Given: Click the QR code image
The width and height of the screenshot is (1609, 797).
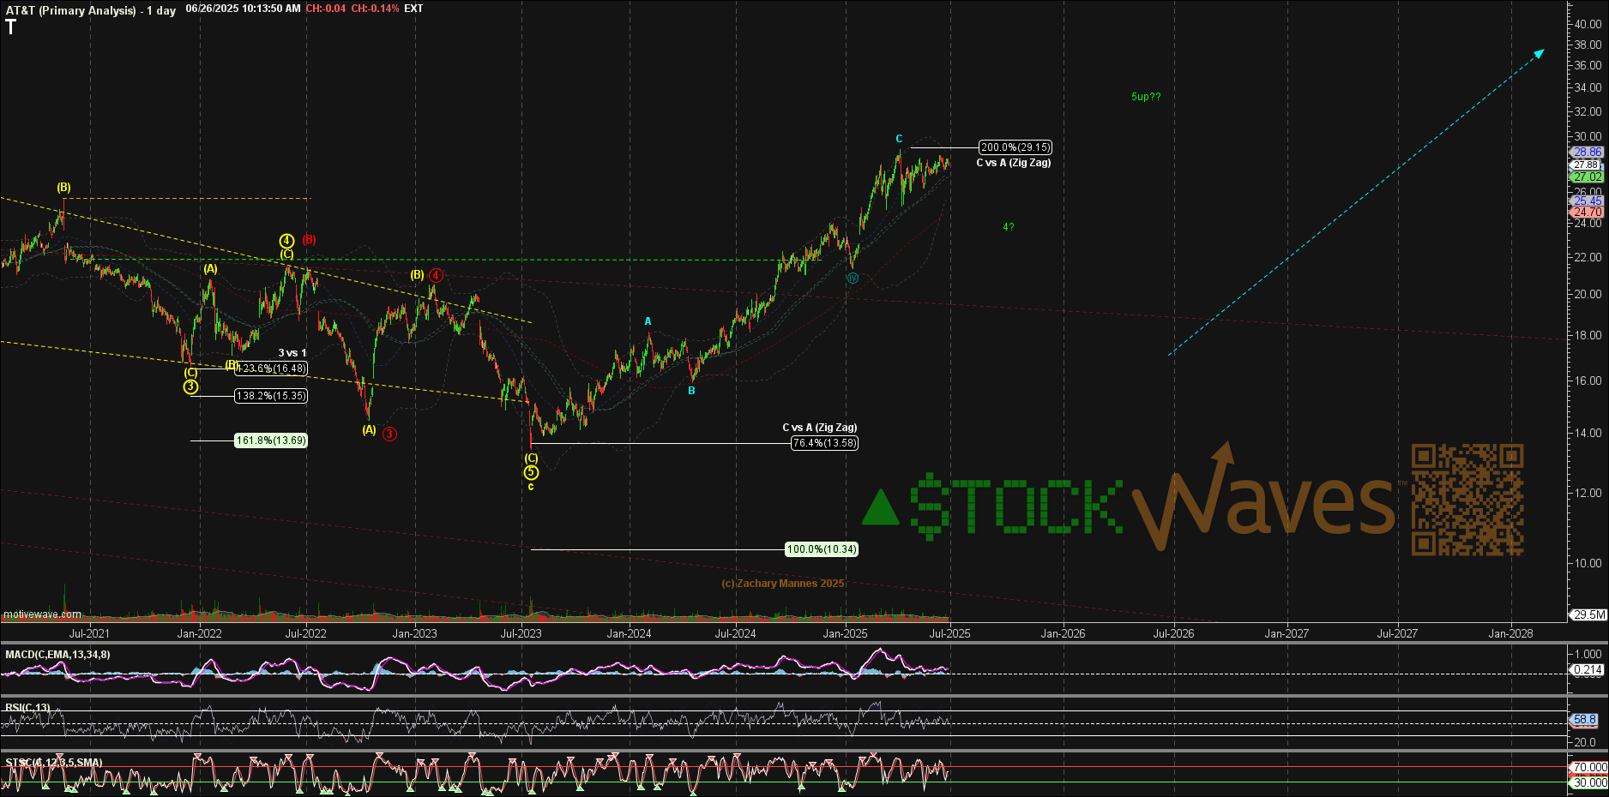Looking at the screenshot, I should [1467, 500].
